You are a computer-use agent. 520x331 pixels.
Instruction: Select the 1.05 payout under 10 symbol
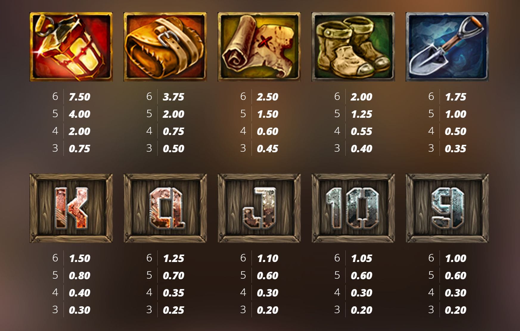(362, 258)
